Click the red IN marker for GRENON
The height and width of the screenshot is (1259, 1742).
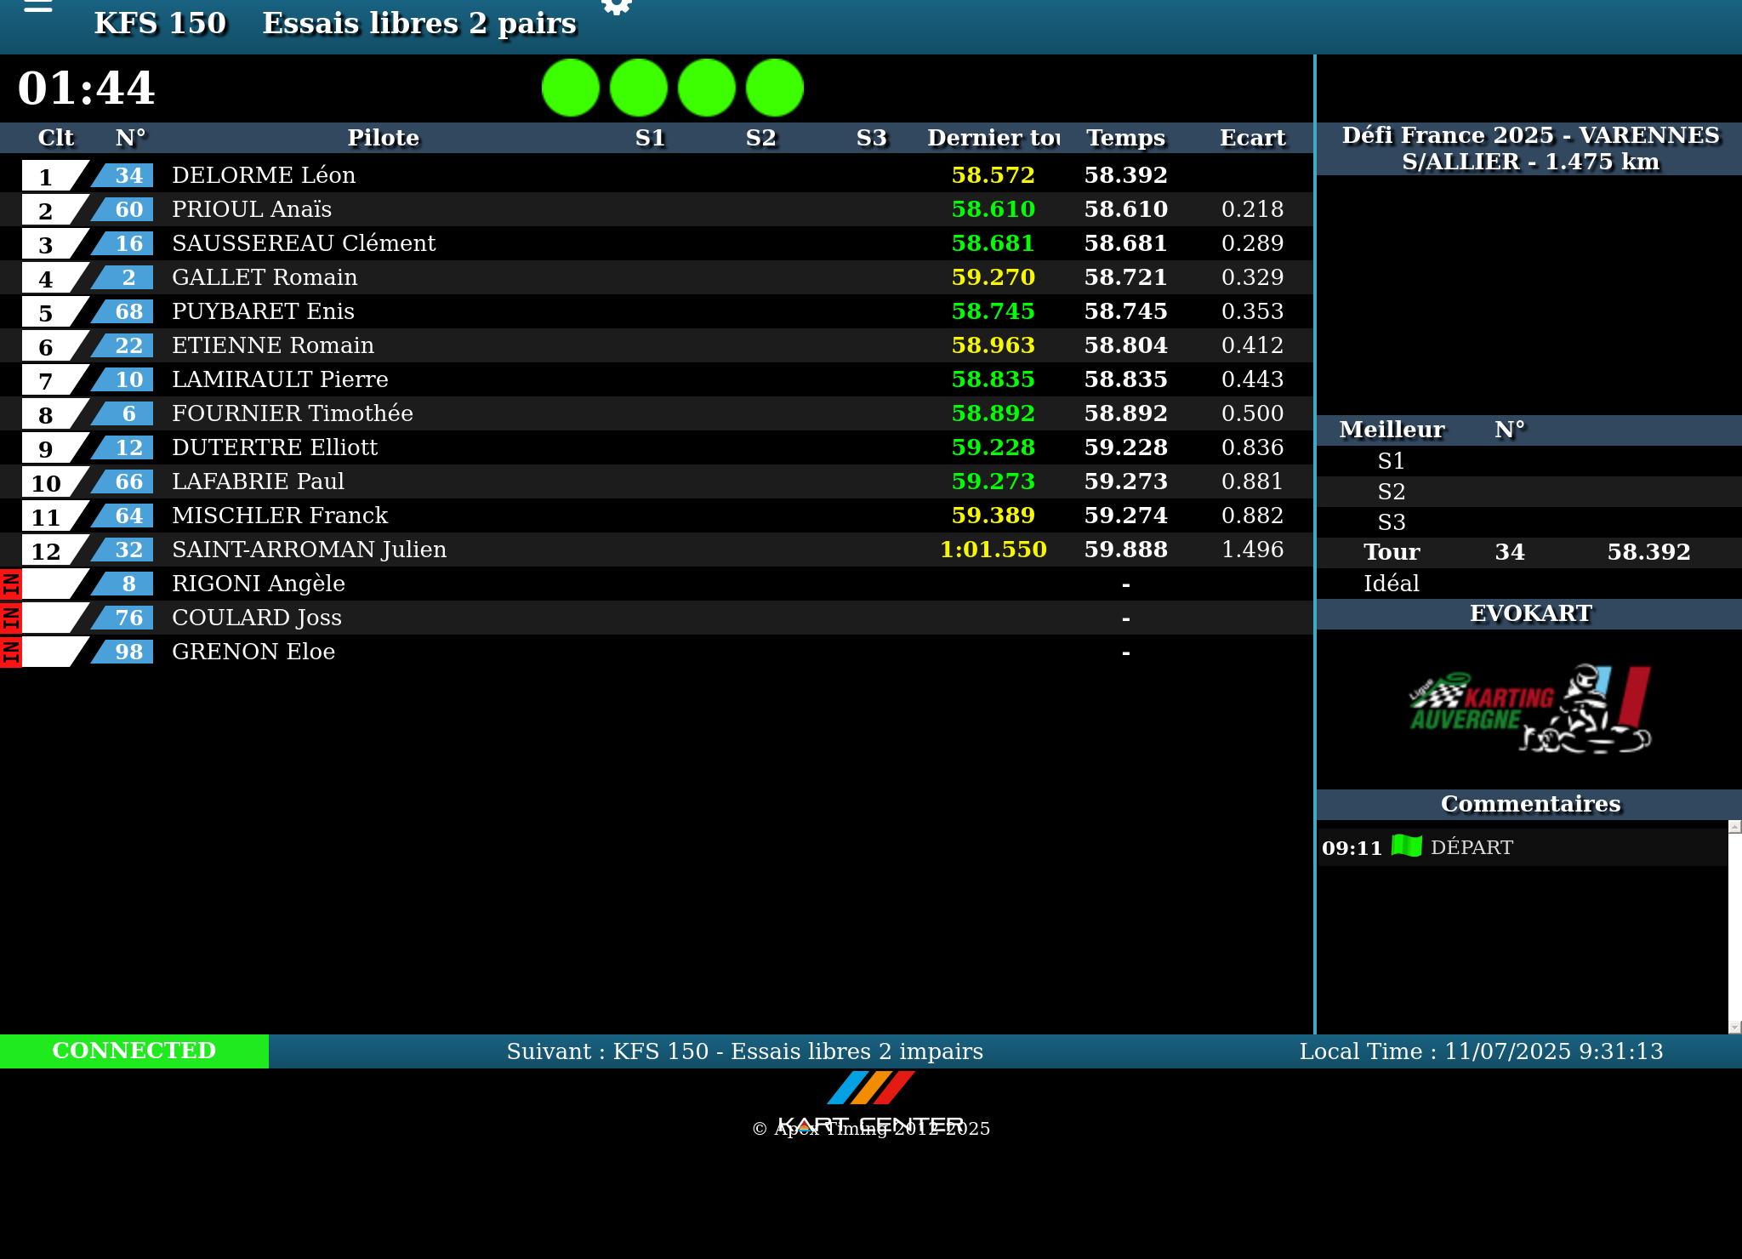click(10, 652)
